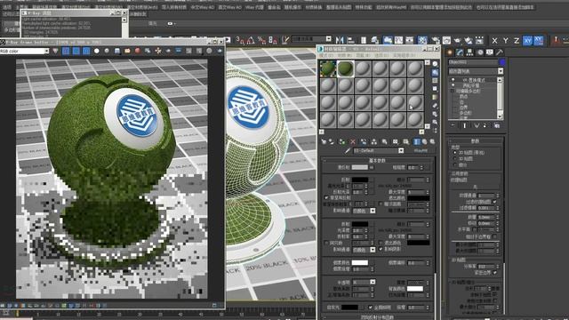The height and width of the screenshot is (320, 569).
Task: Click the Mirror tool in main toolbar
Action: click(340, 40)
